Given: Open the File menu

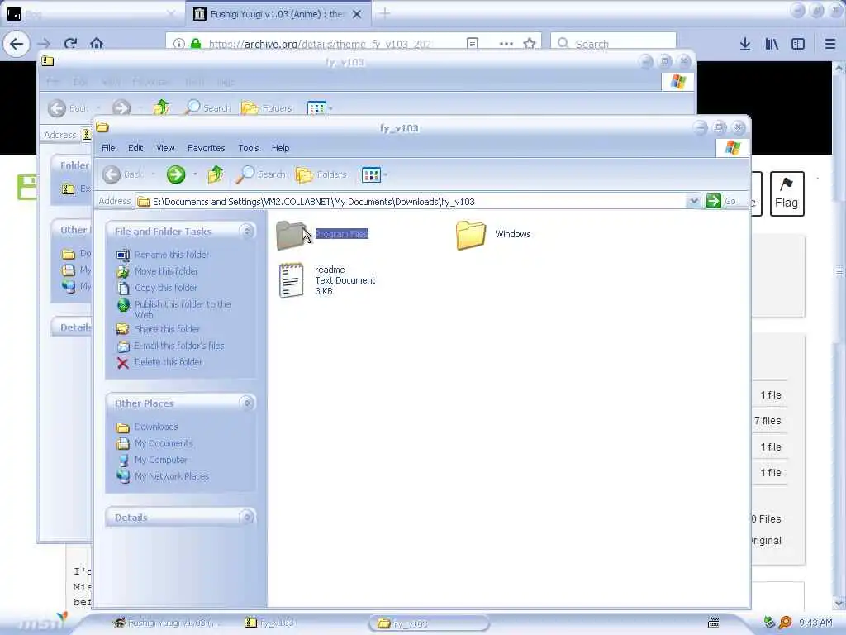Looking at the screenshot, I should tap(108, 148).
